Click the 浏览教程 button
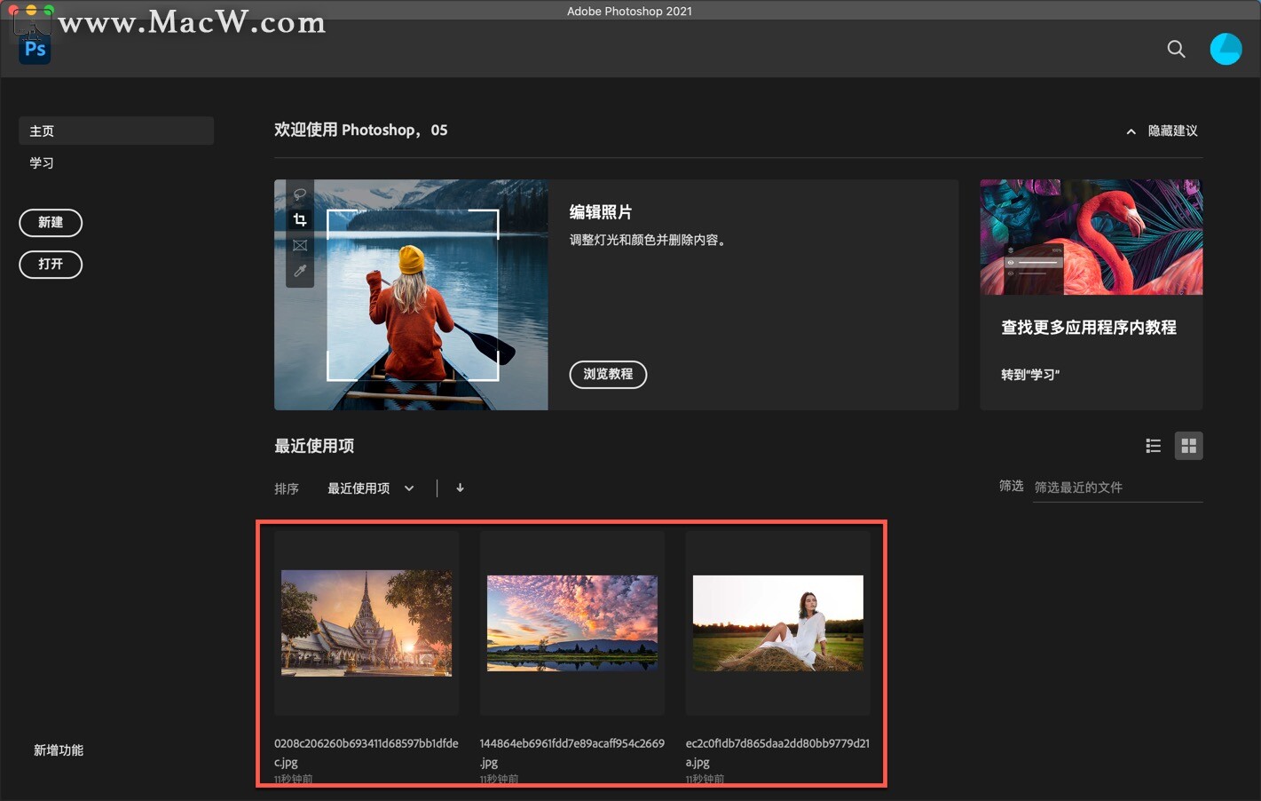This screenshot has width=1261, height=801. pyautogui.click(x=608, y=374)
